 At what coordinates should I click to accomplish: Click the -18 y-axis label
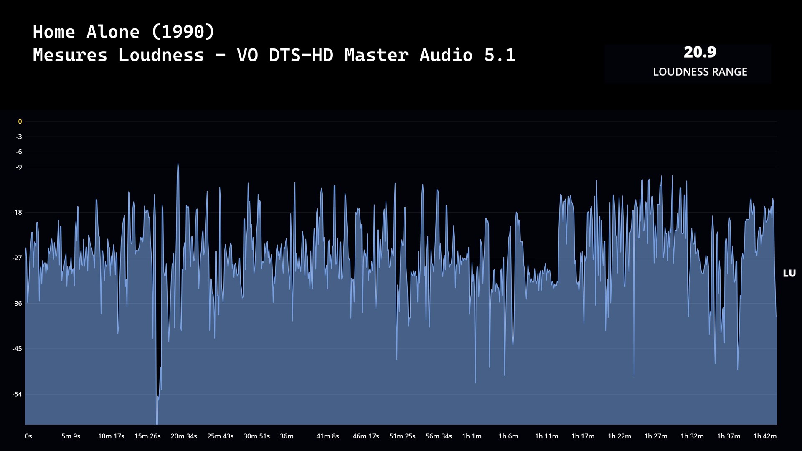click(x=17, y=213)
